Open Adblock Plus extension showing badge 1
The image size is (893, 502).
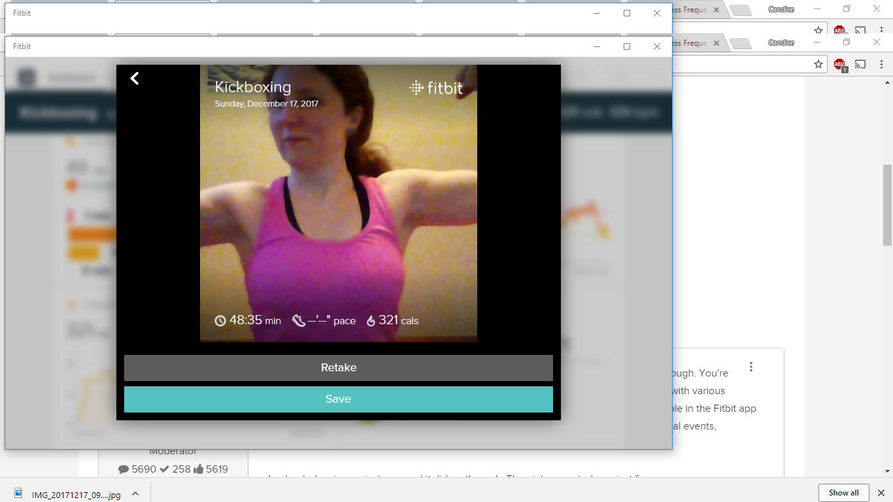click(839, 64)
